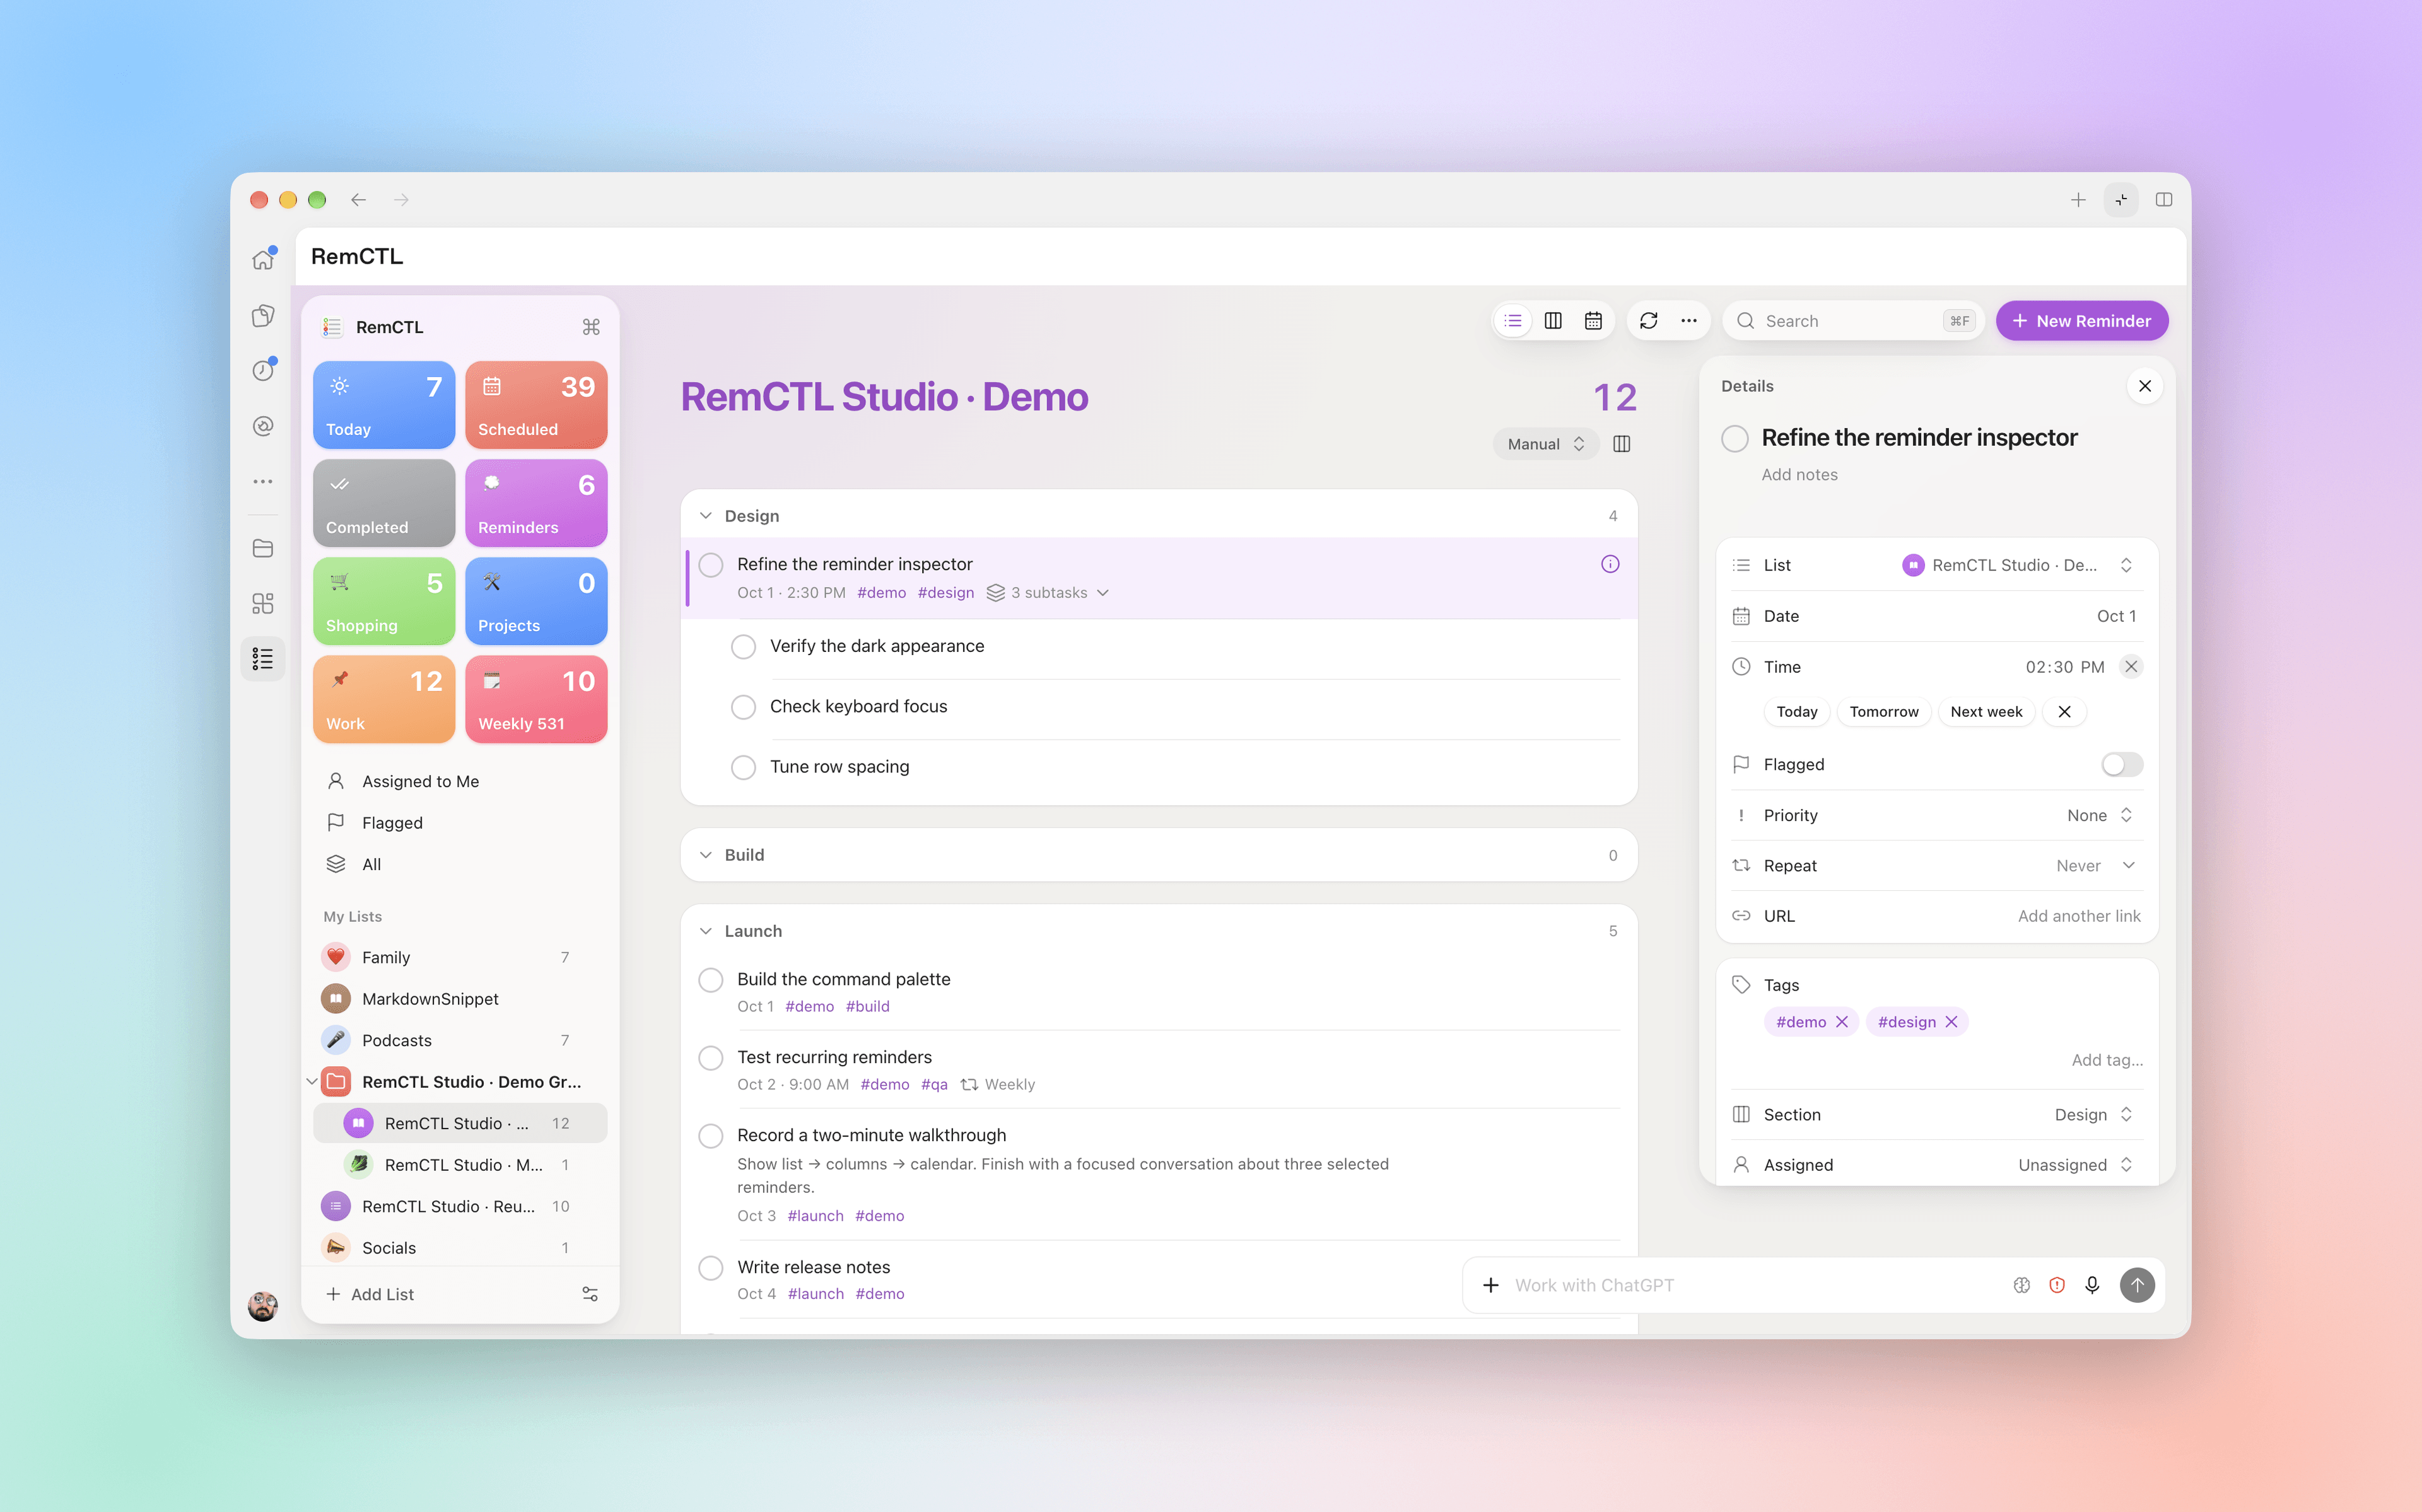Mark Build the command palette complete
The height and width of the screenshot is (1512, 2422).
point(711,980)
